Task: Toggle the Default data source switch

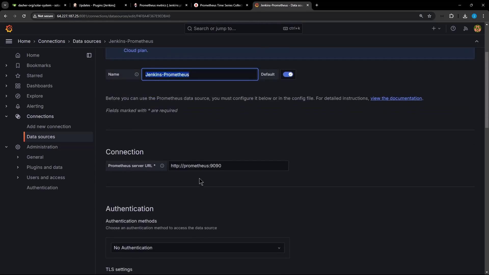Action: coord(288,74)
